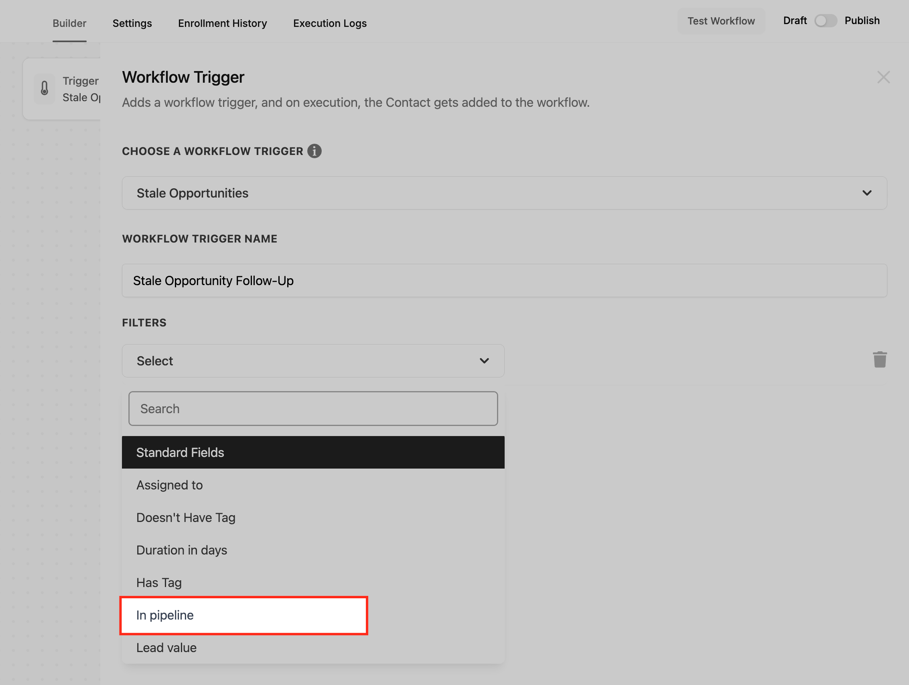View the Execution Logs tab
Viewport: 909px width, 685px height.
tap(330, 23)
